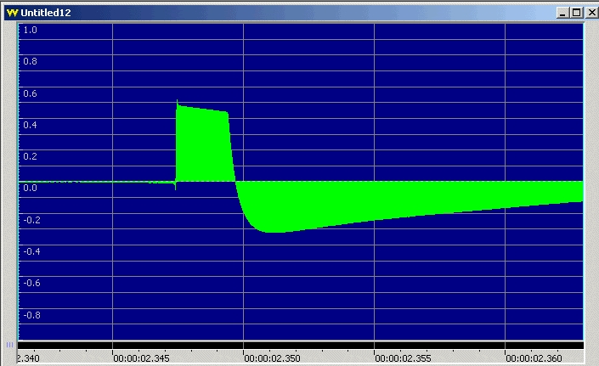Screen dimensions: 599x366
Task: Click the -0.8 amplitude axis label
Action: [x=31, y=314]
